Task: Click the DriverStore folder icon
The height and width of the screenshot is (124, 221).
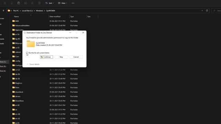Action: 13,101
